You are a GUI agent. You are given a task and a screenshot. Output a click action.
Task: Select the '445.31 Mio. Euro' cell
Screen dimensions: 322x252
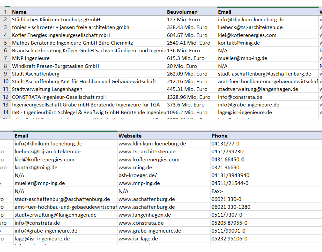click(x=191, y=89)
